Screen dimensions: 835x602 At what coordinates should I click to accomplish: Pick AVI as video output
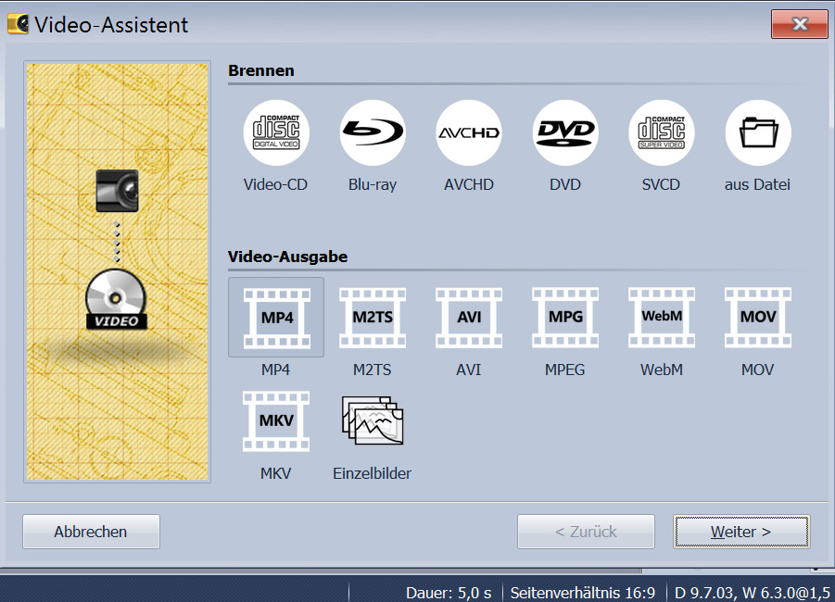point(469,318)
